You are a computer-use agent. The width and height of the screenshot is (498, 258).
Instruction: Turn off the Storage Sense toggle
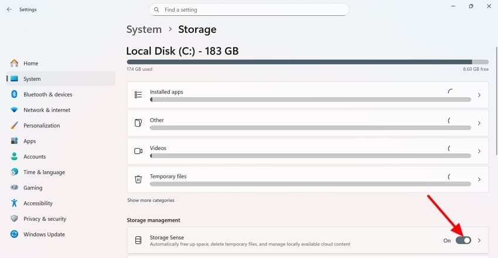463,240
